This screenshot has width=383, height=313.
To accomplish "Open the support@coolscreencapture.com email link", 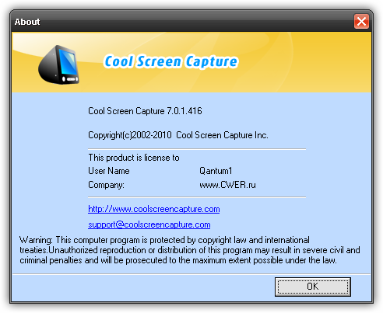I will 149,224.
